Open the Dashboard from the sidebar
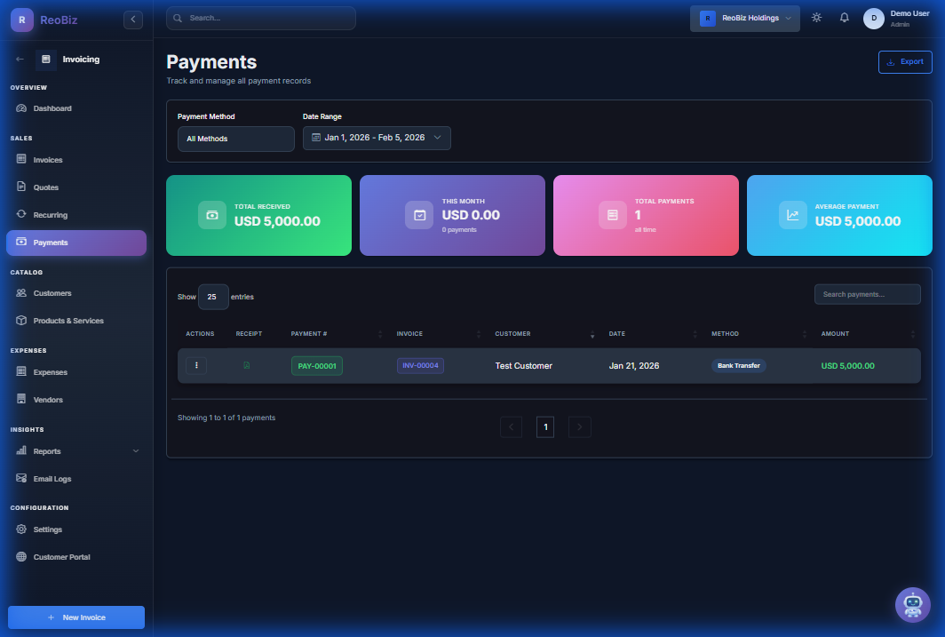Viewport: 945px width, 637px height. tap(54, 107)
